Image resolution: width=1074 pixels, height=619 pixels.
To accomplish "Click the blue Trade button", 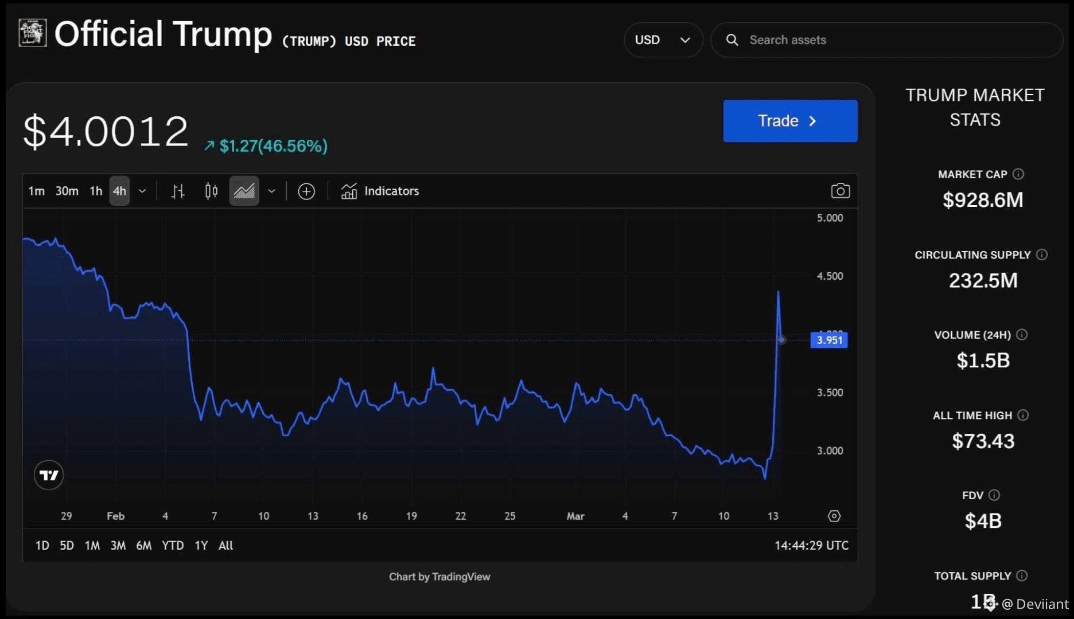I will pos(790,121).
